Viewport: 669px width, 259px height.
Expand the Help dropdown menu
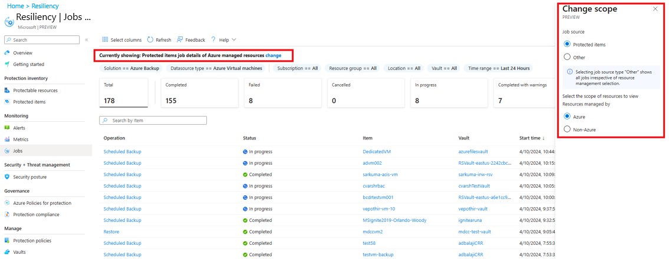coord(223,39)
